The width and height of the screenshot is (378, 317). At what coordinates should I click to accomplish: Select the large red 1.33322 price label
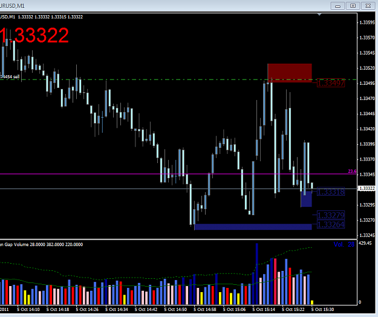[34, 36]
